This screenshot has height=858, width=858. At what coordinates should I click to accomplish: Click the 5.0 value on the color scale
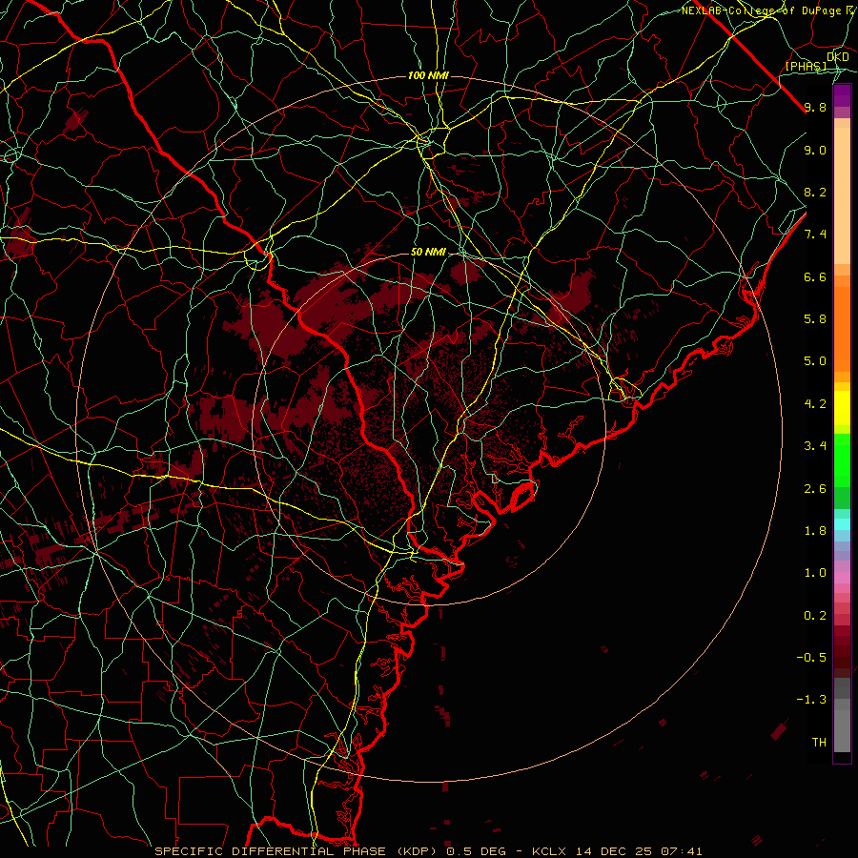[815, 361]
